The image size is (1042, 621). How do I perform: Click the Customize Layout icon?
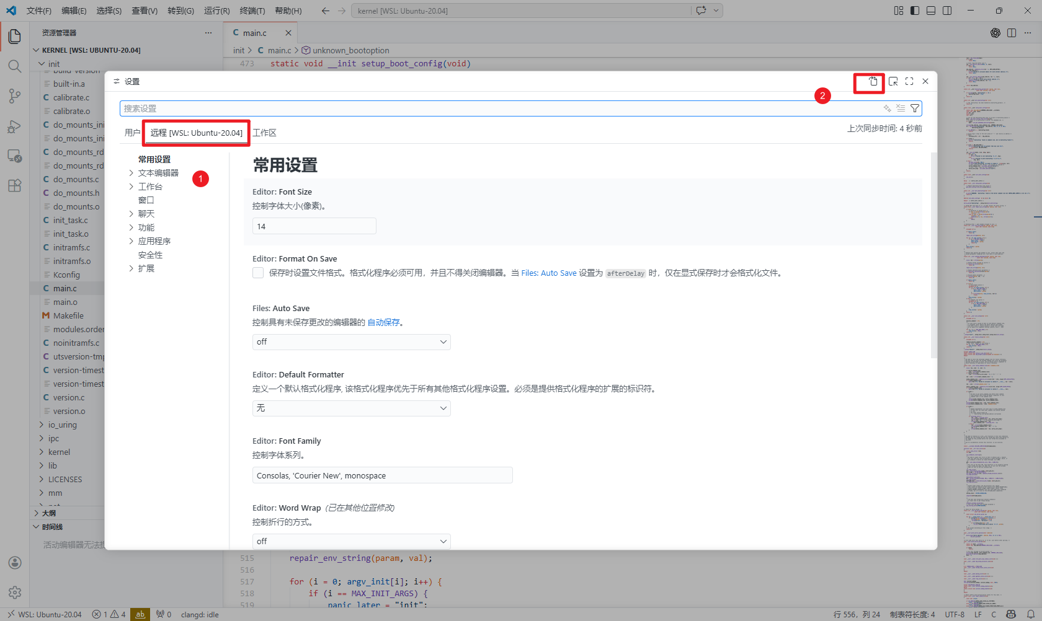pos(899,11)
